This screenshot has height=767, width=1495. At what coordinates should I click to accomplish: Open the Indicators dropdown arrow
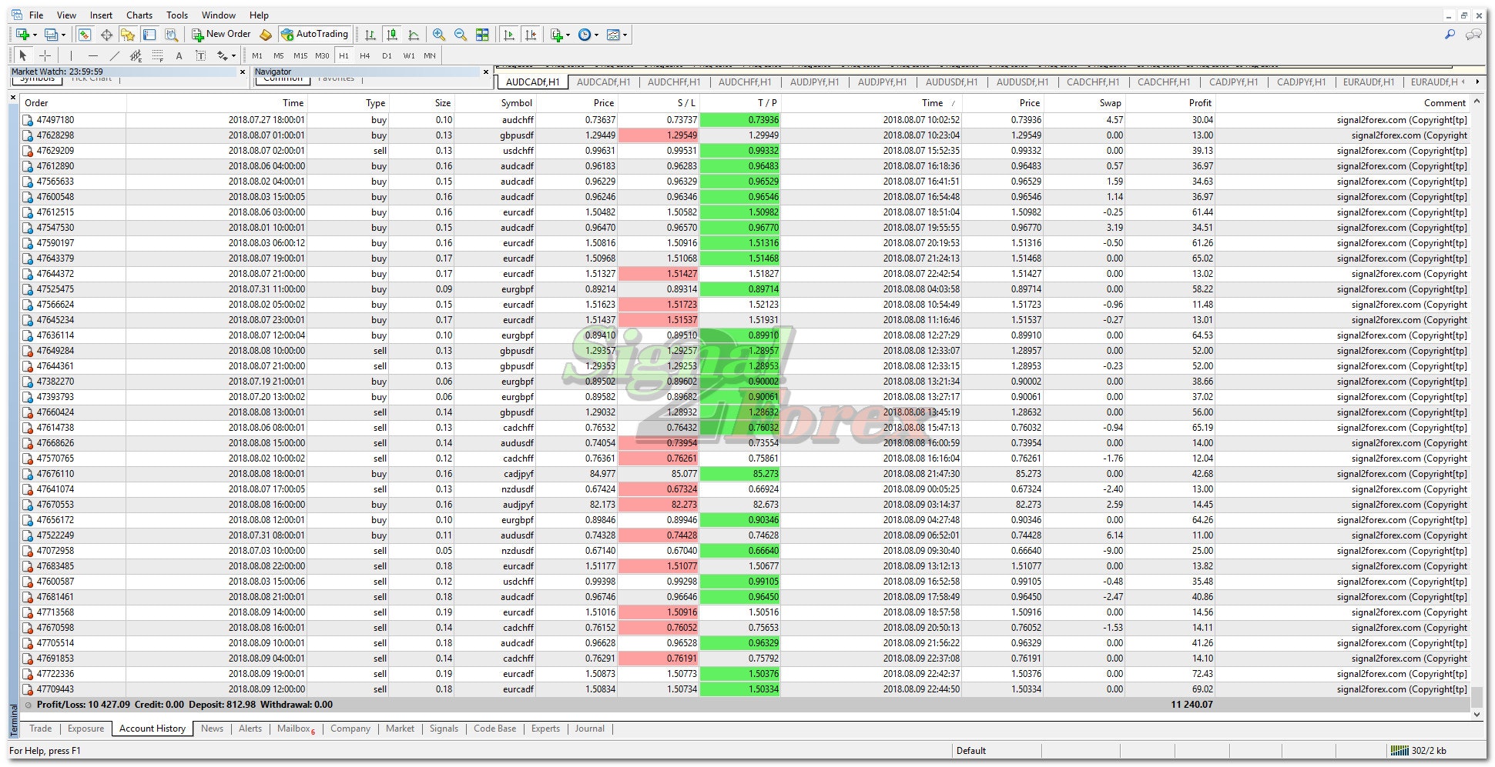tap(568, 34)
